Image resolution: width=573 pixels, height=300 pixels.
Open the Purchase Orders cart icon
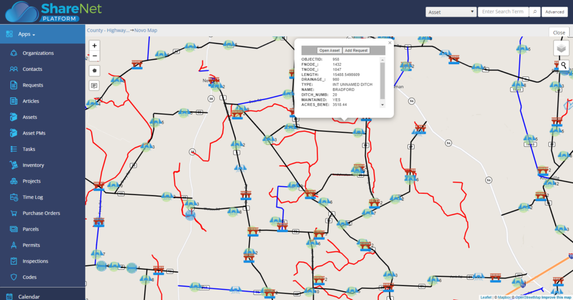click(x=13, y=213)
